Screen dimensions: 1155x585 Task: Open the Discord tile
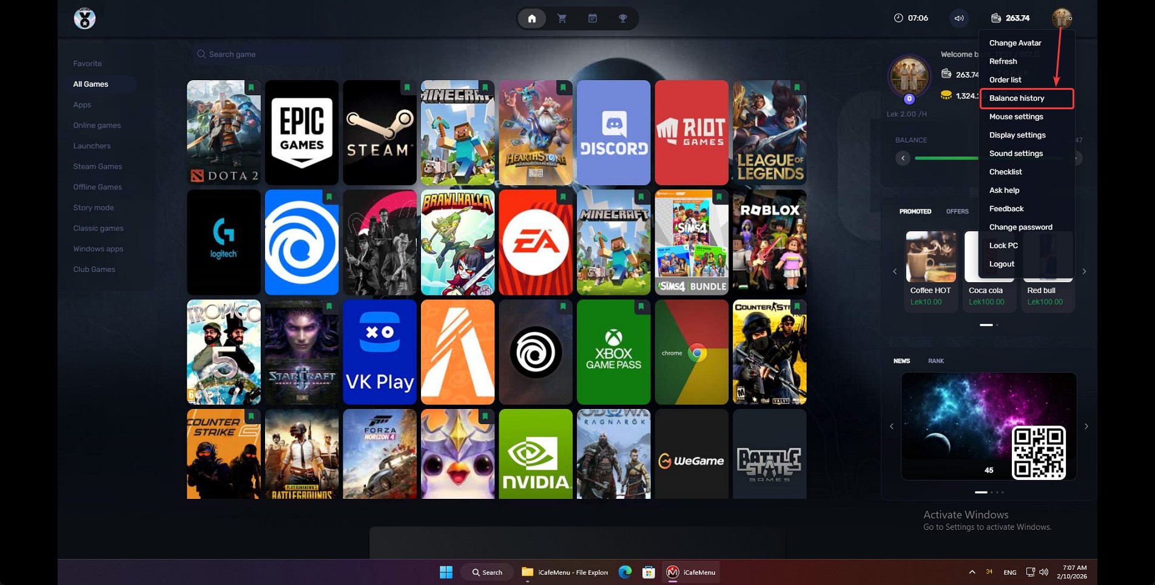coord(613,132)
